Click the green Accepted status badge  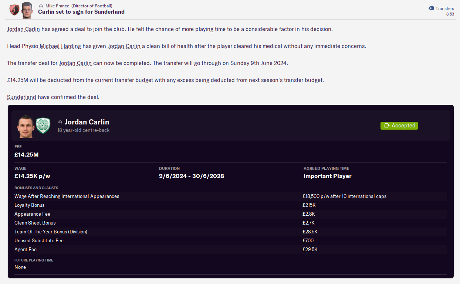click(399, 126)
